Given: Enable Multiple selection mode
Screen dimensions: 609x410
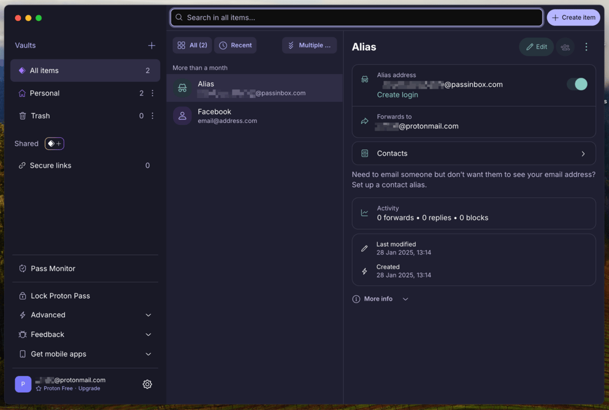Looking at the screenshot, I should point(309,45).
